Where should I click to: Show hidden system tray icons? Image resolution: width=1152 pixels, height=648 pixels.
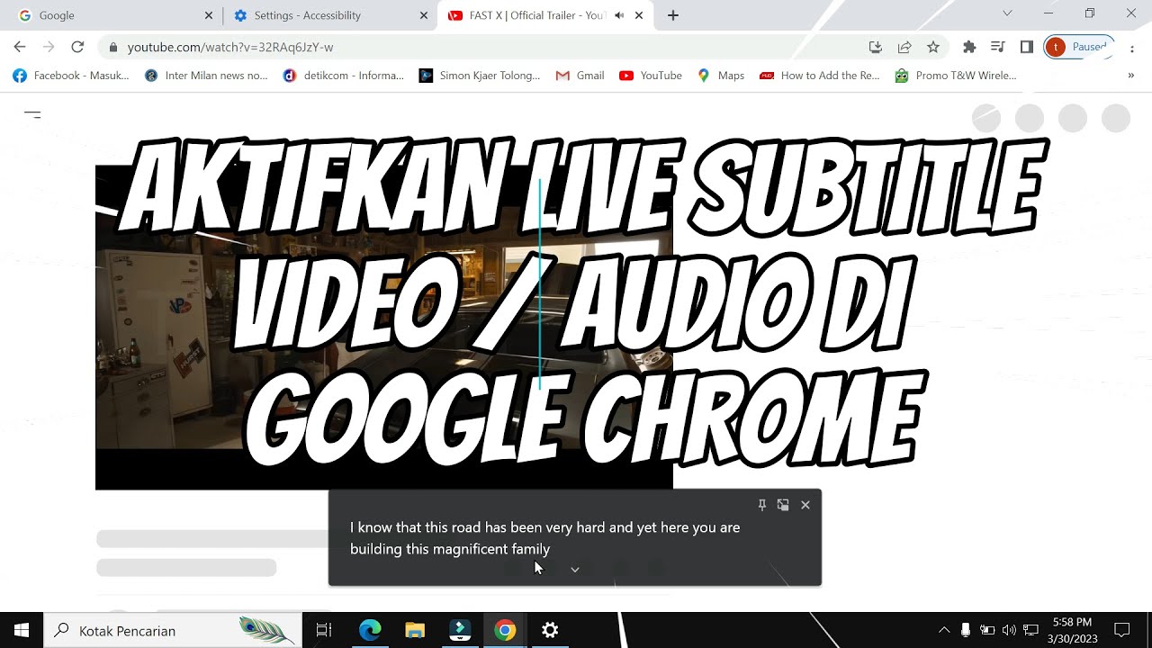(x=944, y=630)
